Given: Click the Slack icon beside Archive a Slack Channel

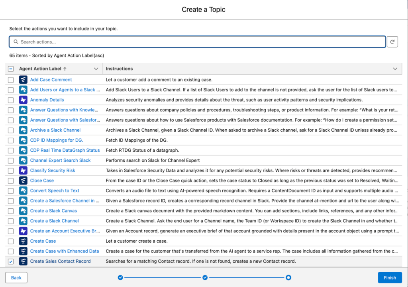Looking at the screenshot, I should (23, 130).
